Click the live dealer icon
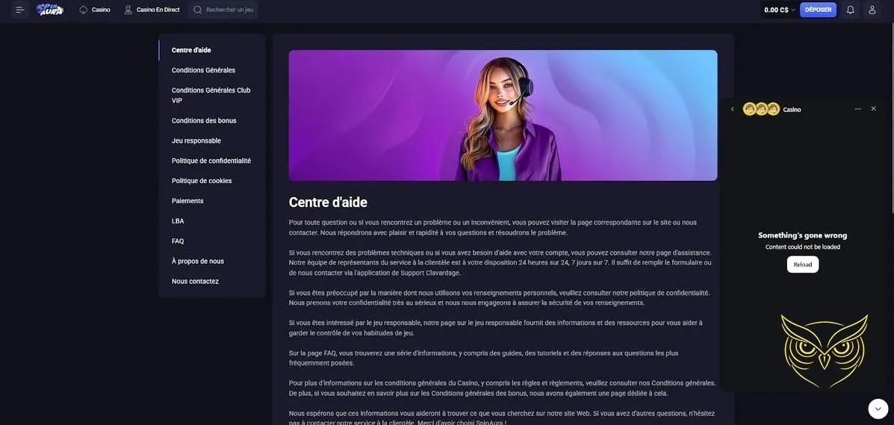The height and width of the screenshot is (425, 894). pos(128,10)
